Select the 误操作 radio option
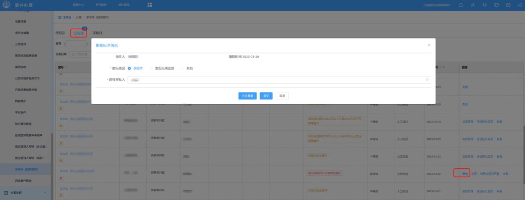This screenshot has width=525, height=200. pos(129,68)
